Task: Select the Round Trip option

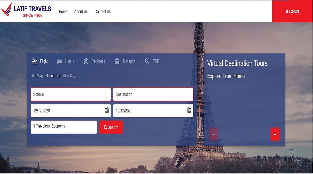Action: point(53,76)
